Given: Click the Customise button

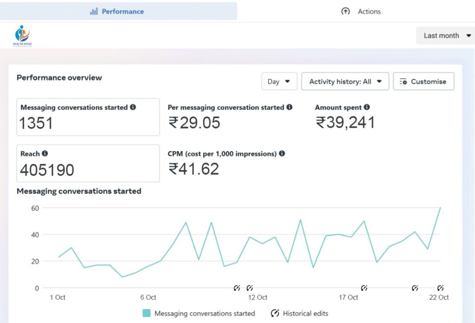Looking at the screenshot, I should click(x=424, y=82).
